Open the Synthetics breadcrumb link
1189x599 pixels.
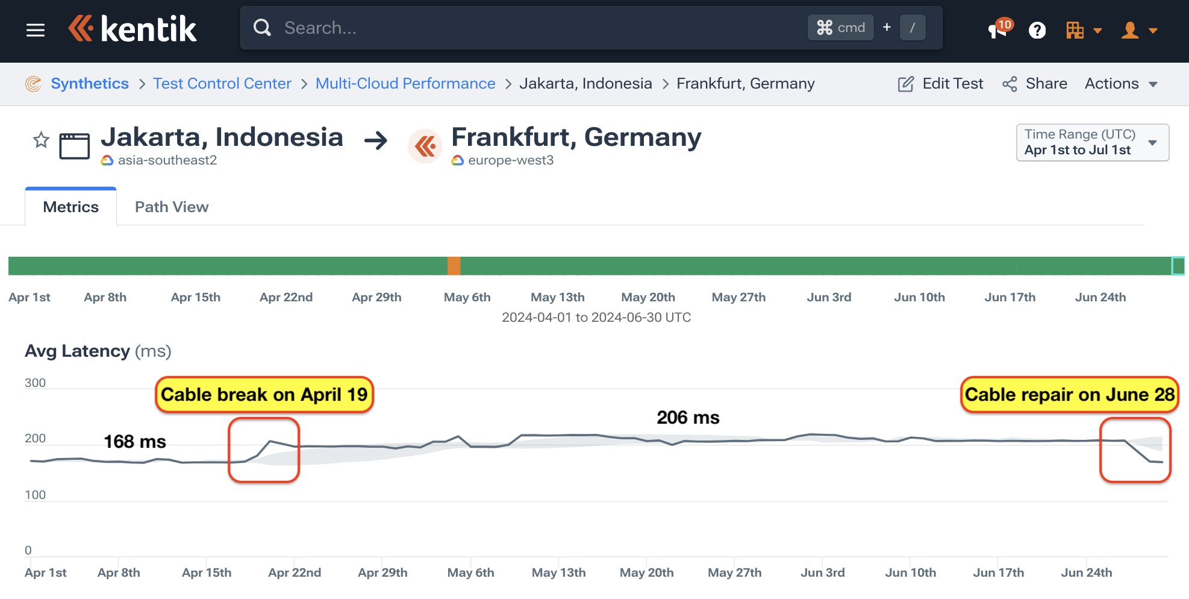[89, 84]
